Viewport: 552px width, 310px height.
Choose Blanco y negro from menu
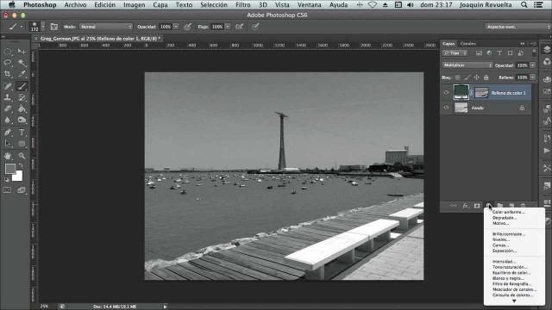(x=508, y=278)
